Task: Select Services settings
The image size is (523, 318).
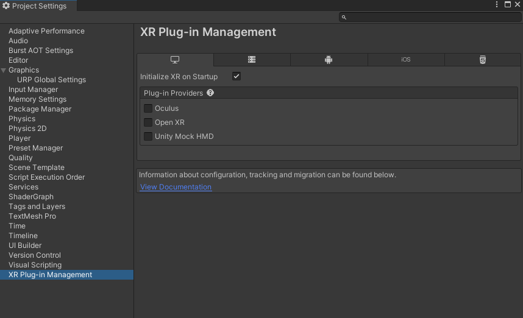Action: coord(23,187)
